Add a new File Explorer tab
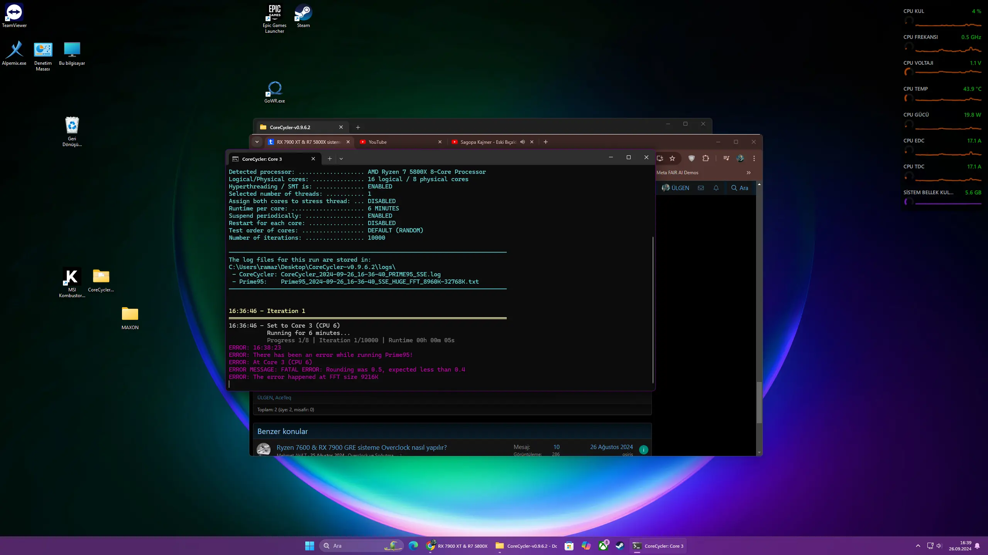The image size is (988, 555). click(x=358, y=127)
